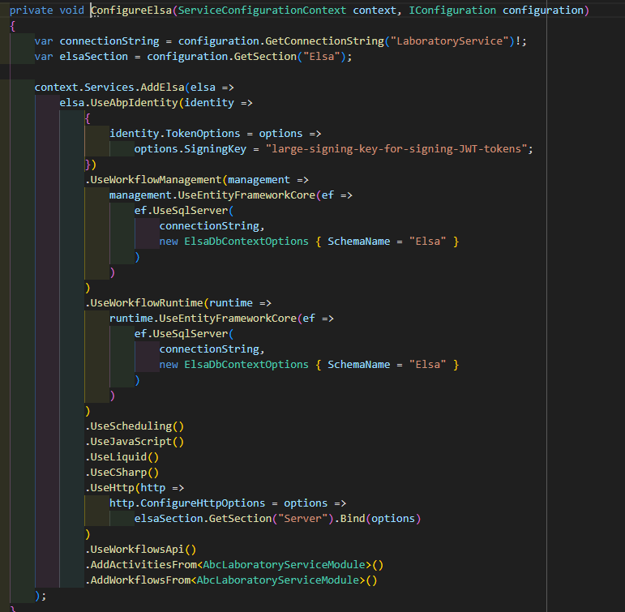Click the UseWorkflowManagement method
The width and height of the screenshot is (625, 612).
click(157, 180)
